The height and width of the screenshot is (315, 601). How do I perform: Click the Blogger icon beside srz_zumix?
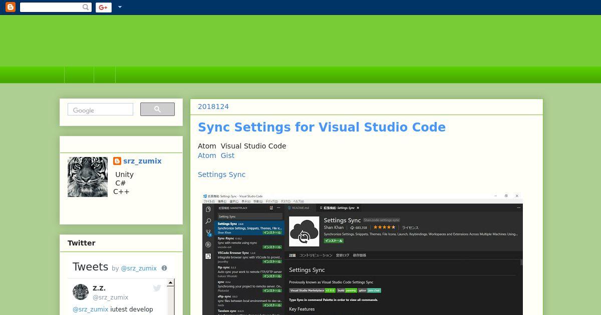click(x=117, y=161)
